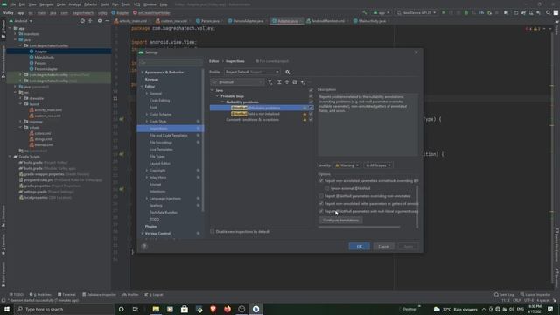Select File and Code Templates setting
This screenshot has width=560, height=315.
point(169,136)
